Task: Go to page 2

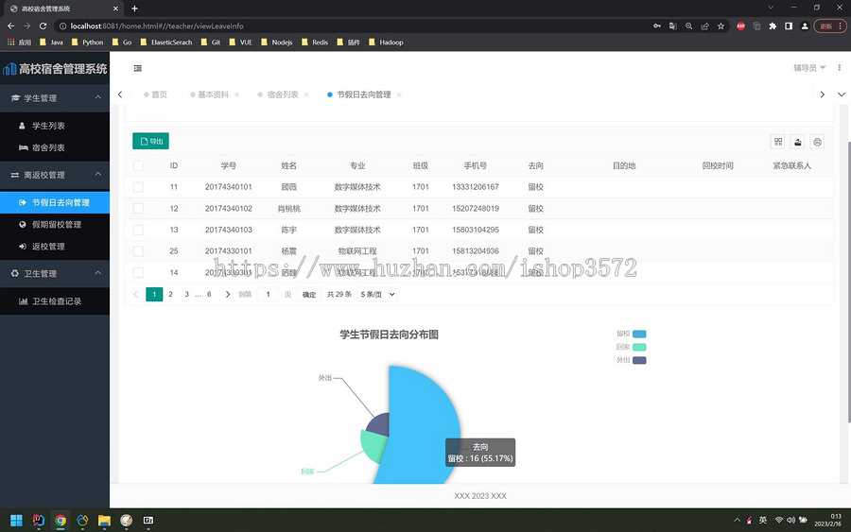Action: pos(170,295)
